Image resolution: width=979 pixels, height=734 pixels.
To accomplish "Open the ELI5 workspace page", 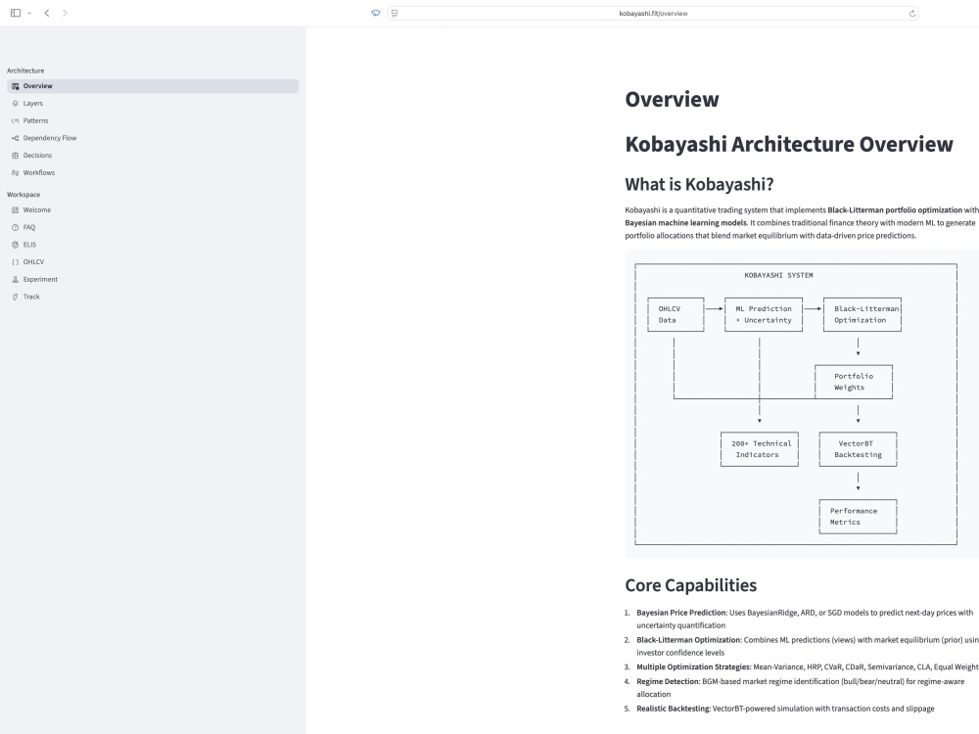I will 153,245.
